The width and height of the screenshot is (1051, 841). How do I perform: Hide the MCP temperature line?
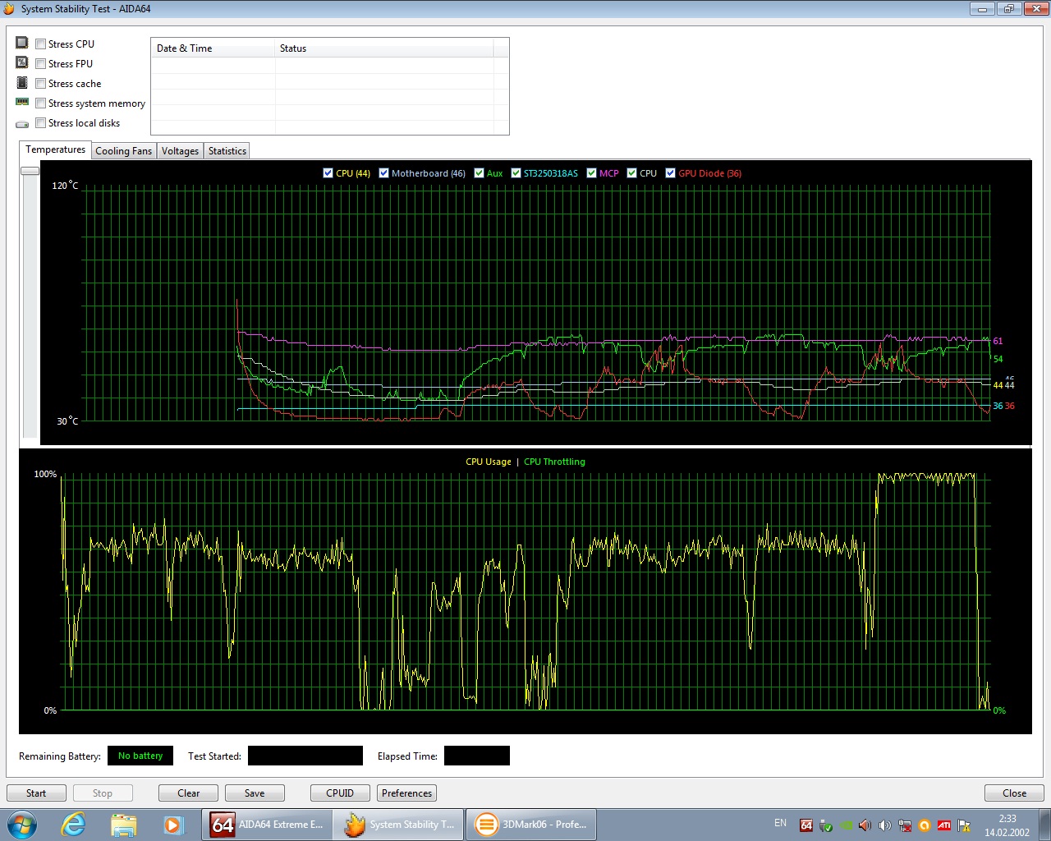[591, 173]
